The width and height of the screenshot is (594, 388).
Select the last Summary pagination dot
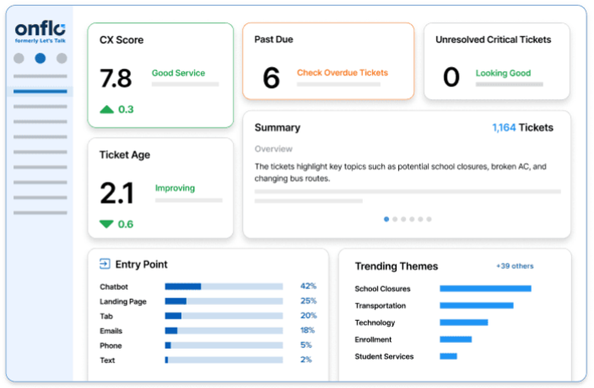click(429, 219)
